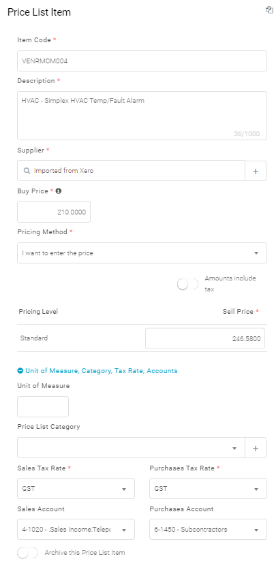Open the Purchases Account Subcontractors dropdown
The height and width of the screenshot is (563, 274).
pyautogui.click(x=208, y=530)
